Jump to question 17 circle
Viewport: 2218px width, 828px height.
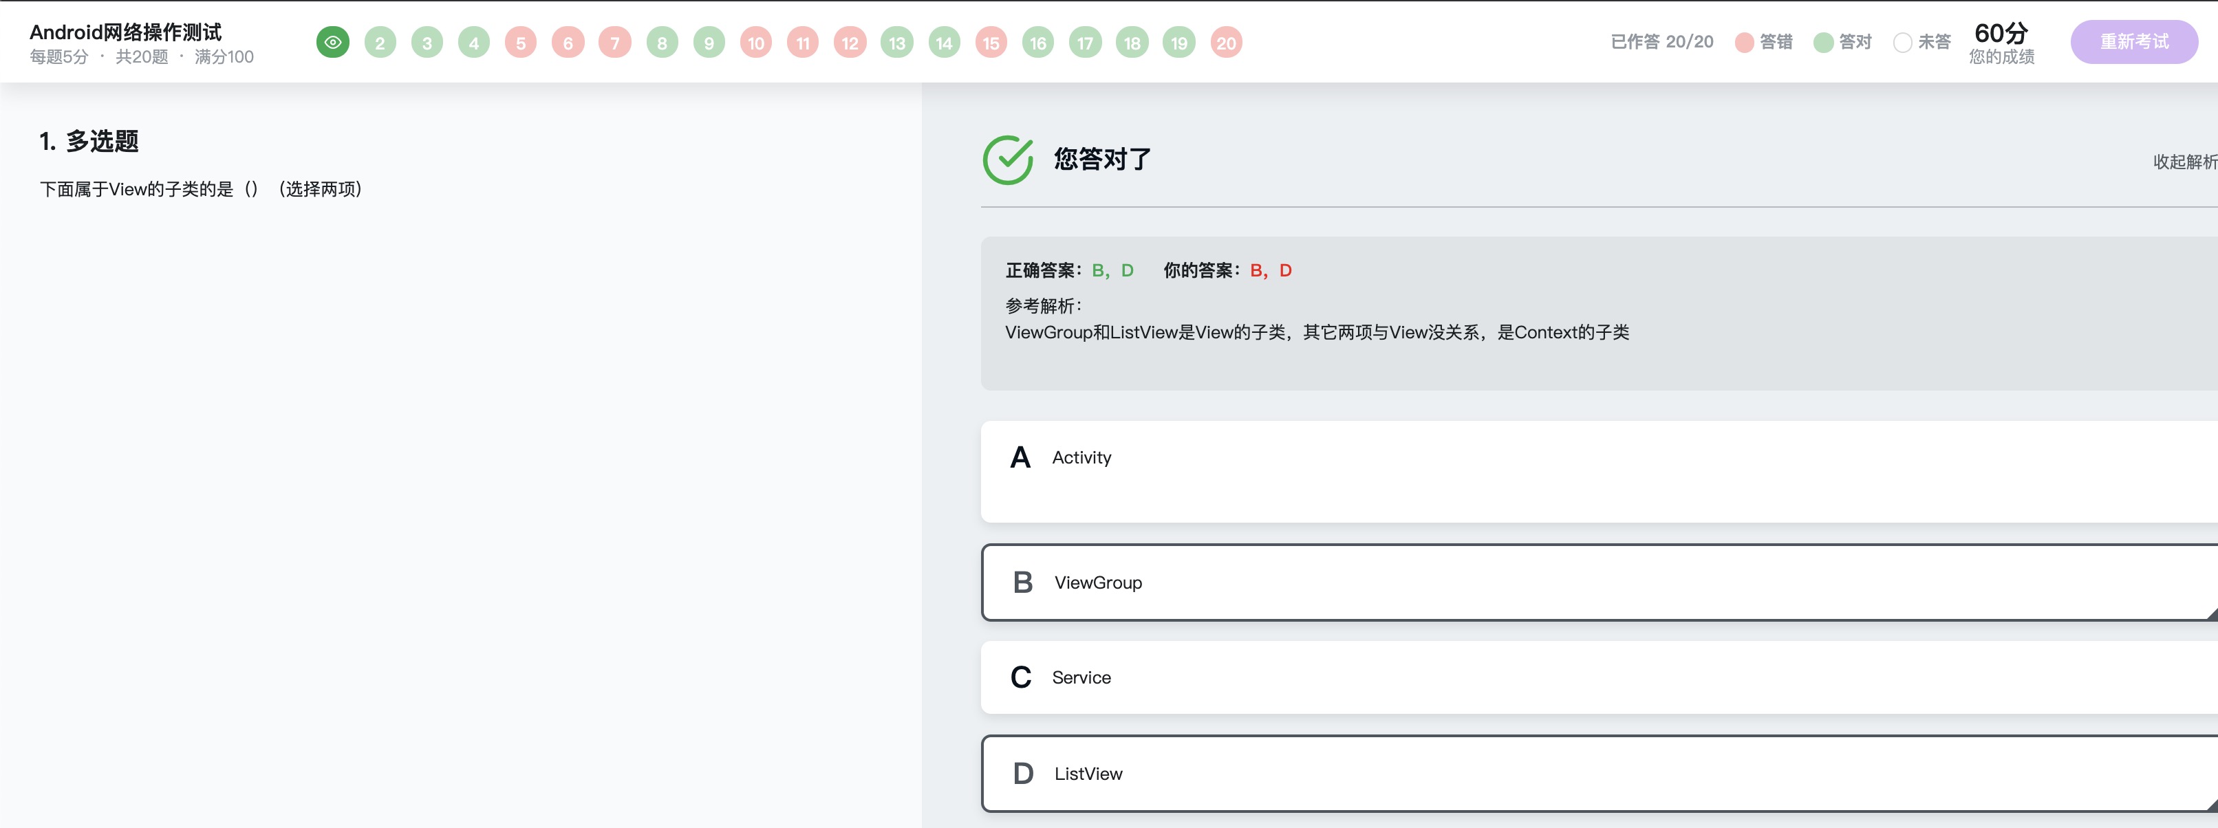pos(1085,42)
